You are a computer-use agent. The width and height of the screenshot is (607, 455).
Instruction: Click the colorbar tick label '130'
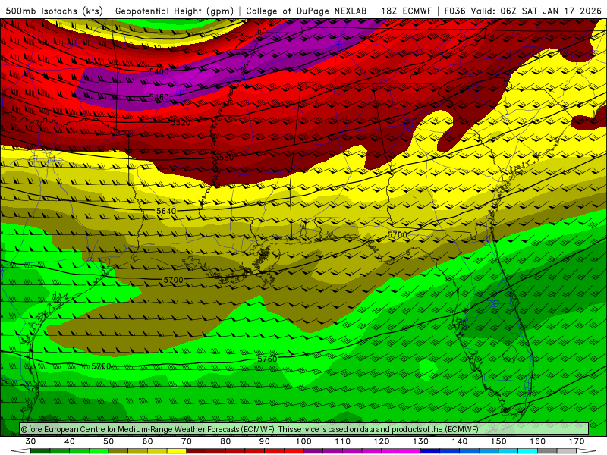(x=420, y=441)
